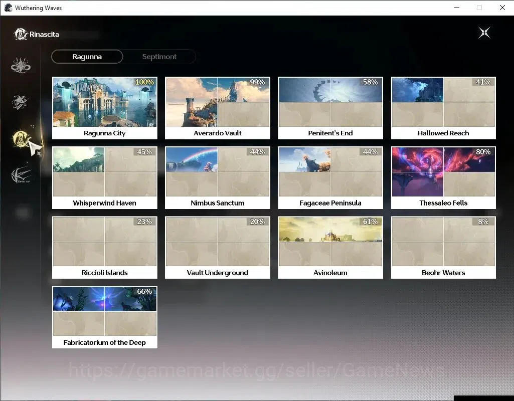Click the Wuthering Waves app icon in the title bar

[x=8, y=8]
